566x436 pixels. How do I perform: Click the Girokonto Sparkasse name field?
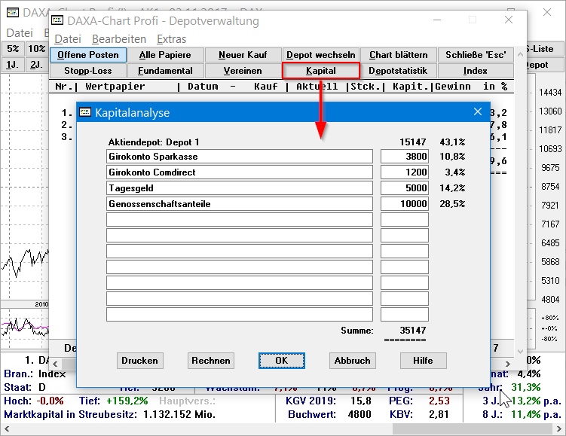(240, 157)
